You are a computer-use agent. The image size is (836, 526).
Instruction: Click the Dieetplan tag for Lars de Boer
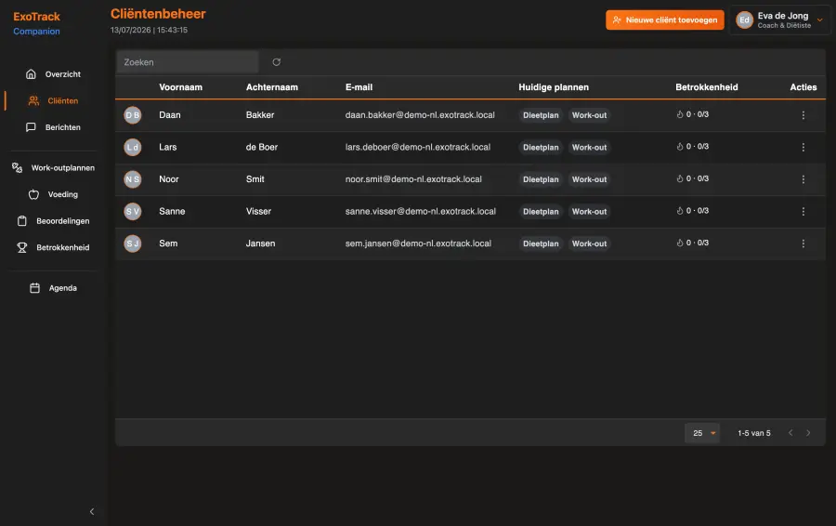coord(541,147)
